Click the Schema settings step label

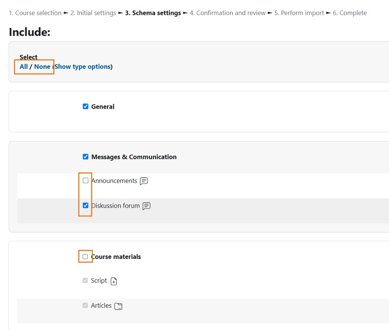pyautogui.click(x=153, y=13)
